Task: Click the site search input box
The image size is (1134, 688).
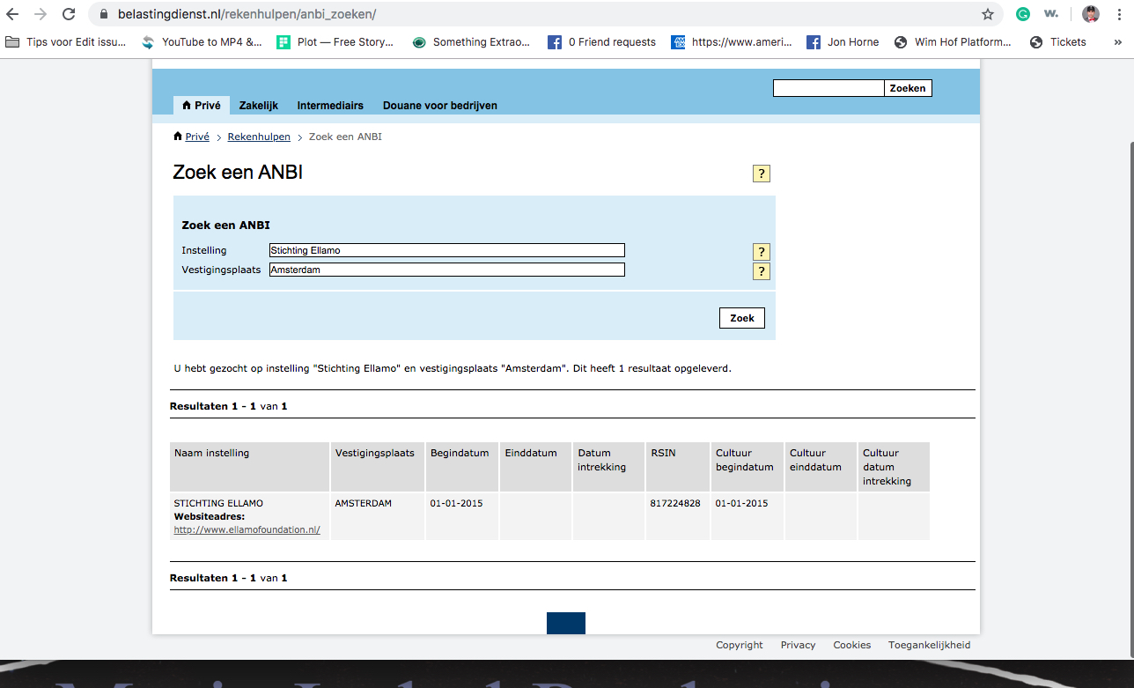Action: coord(828,88)
